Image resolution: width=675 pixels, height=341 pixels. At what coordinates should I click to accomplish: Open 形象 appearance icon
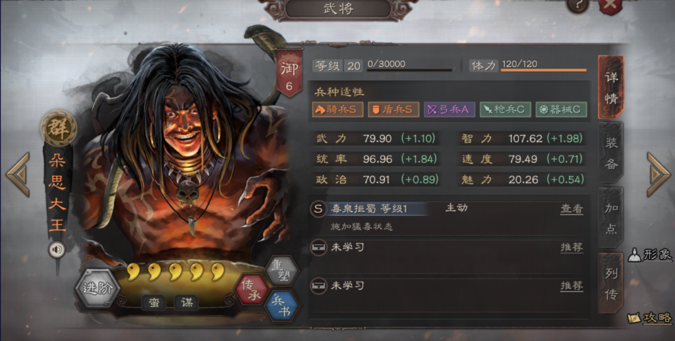pos(649,255)
